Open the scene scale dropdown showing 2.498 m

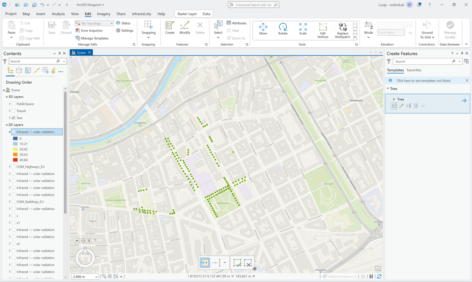coord(85,276)
